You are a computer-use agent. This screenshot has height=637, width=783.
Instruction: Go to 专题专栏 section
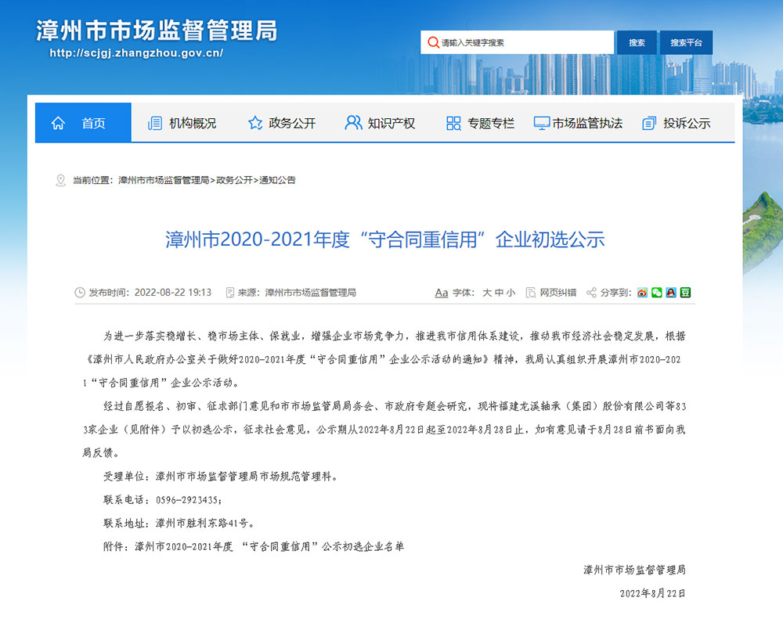[480, 123]
